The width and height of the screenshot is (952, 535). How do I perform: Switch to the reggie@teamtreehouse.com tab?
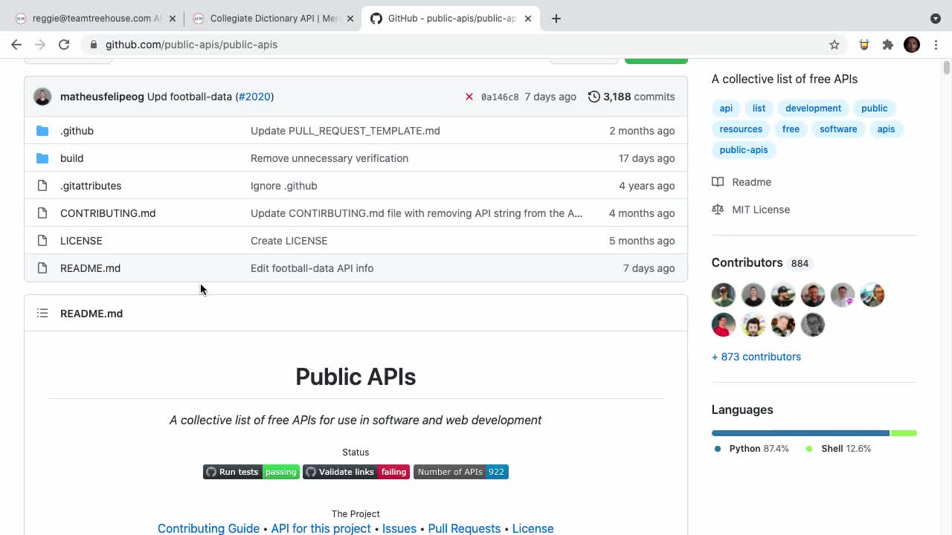[89, 18]
